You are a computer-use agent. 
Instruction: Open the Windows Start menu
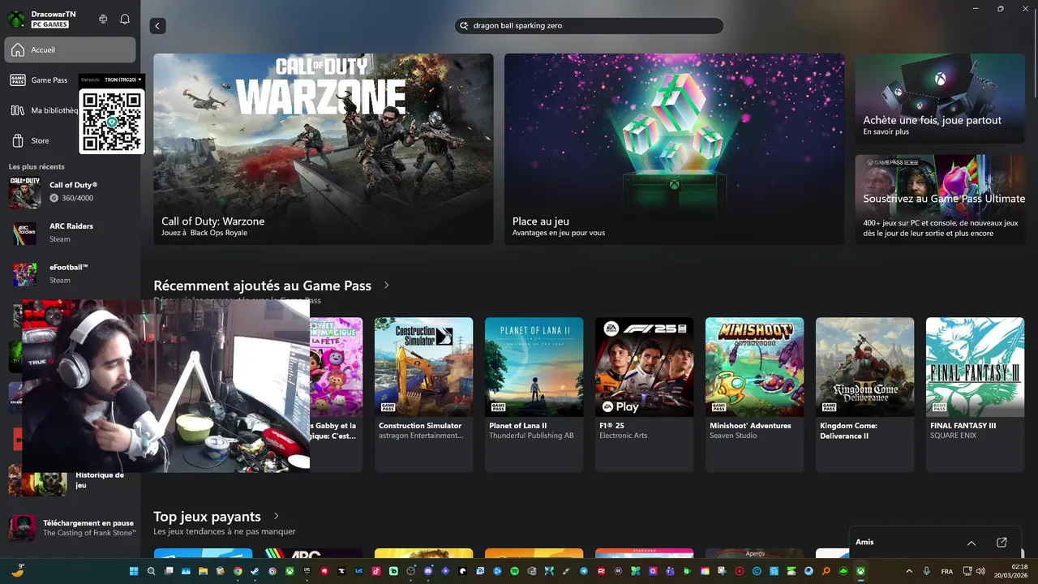(134, 571)
